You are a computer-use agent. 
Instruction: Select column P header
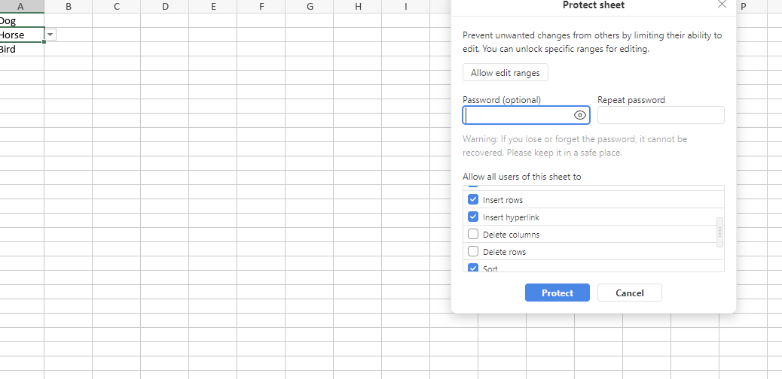pyautogui.click(x=744, y=7)
